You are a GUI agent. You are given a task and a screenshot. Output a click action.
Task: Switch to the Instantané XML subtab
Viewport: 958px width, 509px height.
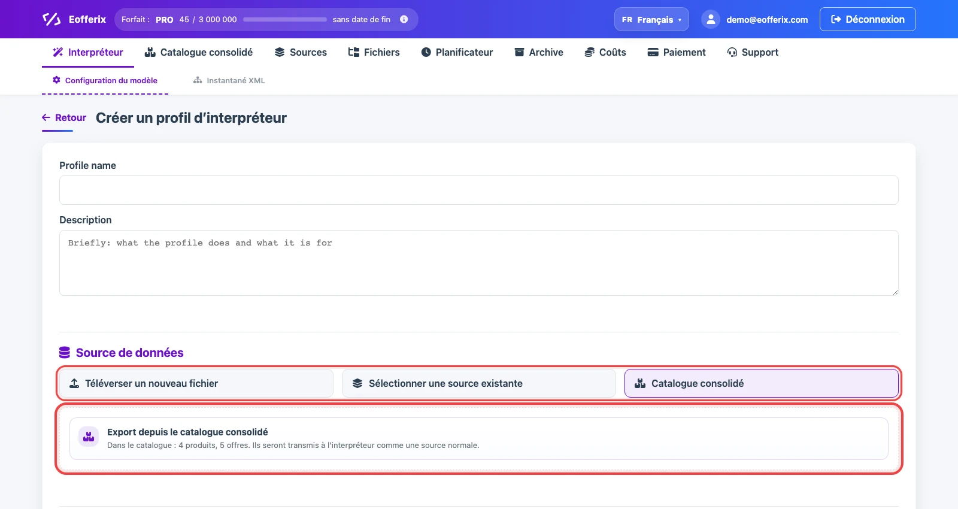(x=229, y=80)
